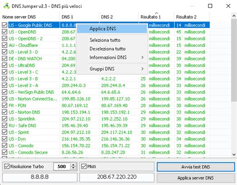Sort by DNS 1 column header
This screenshot has height=185, width=237.
pyautogui.click(x=79, y=17)
